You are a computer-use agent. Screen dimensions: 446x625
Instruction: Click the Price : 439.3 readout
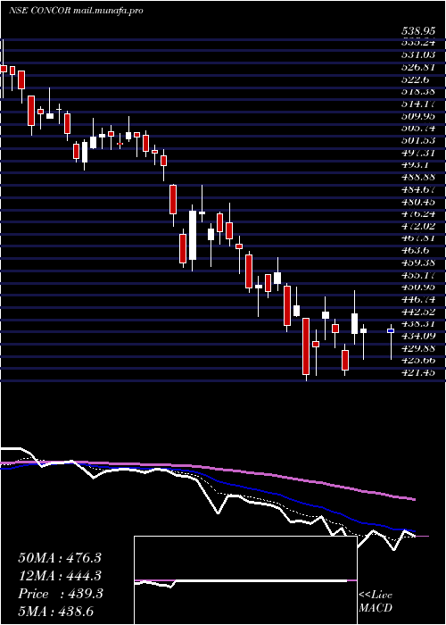click(x=61, y=594)
